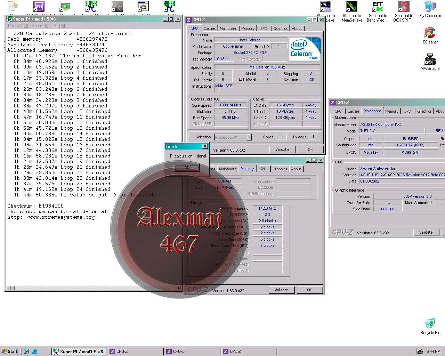Launch the Super PI desktop shortcut
The width and height of the screenshot is (445, 356).
click(x=91, y=6)
